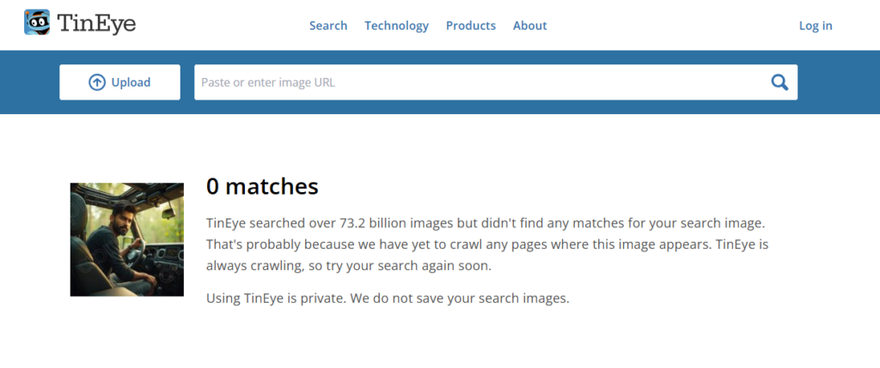
Task: Open the Search menu item
Action: [x=328, y=26]
